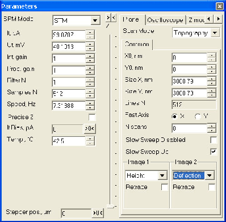Select Fast Axis Y radio button
Viewport: 226px width, 222px height.
(x=198, y=116)
